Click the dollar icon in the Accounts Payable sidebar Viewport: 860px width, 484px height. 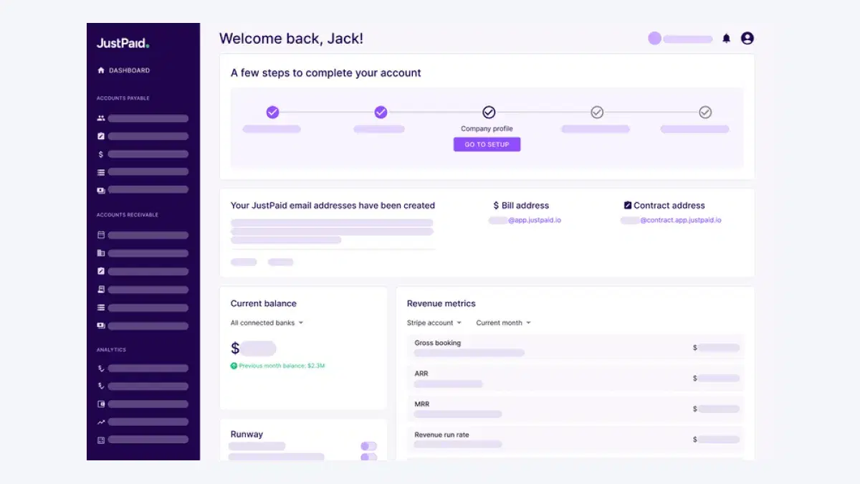pyautogui.click(x=101, y=154)
